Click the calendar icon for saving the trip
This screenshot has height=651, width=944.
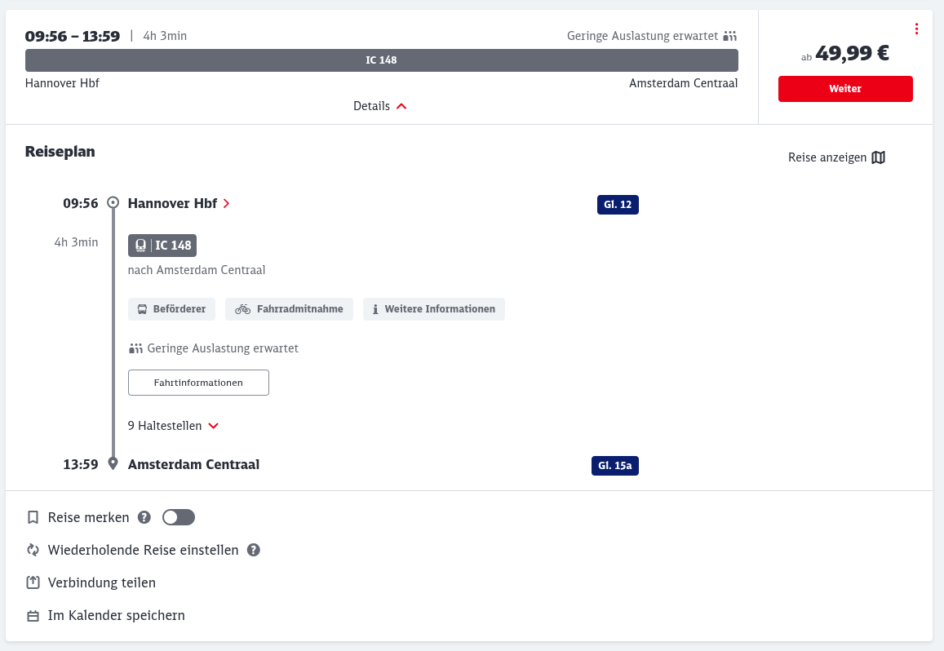coord(33,616)
